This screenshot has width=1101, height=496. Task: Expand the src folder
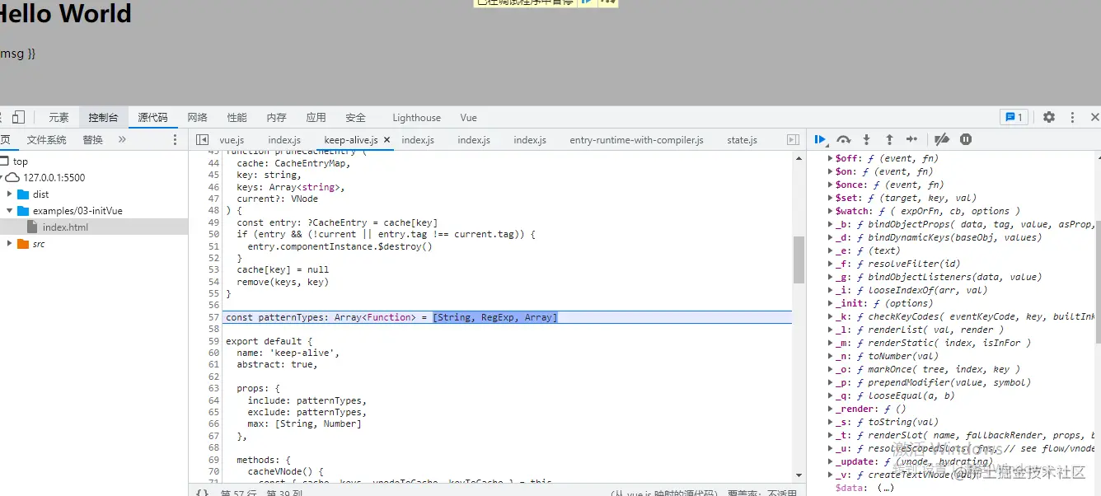point(9,244)
